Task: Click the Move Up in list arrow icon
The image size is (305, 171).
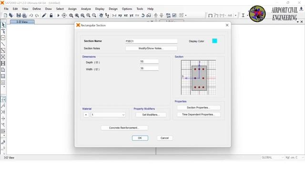Action: (156, 15)
